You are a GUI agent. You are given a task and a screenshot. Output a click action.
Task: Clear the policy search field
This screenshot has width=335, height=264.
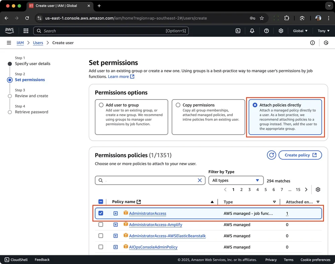click(200, 180)
